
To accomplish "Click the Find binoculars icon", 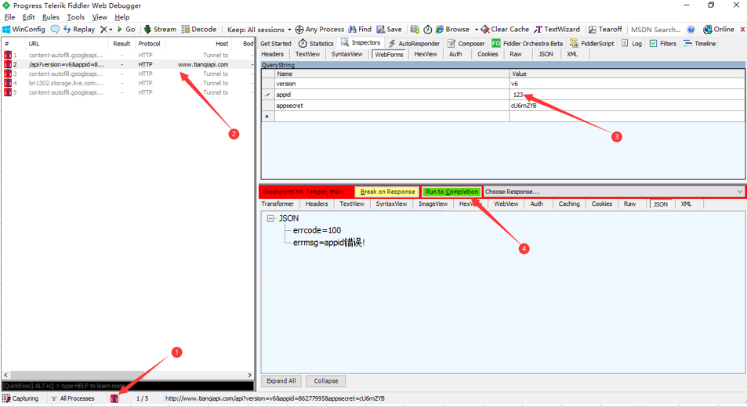I will 352,30.
